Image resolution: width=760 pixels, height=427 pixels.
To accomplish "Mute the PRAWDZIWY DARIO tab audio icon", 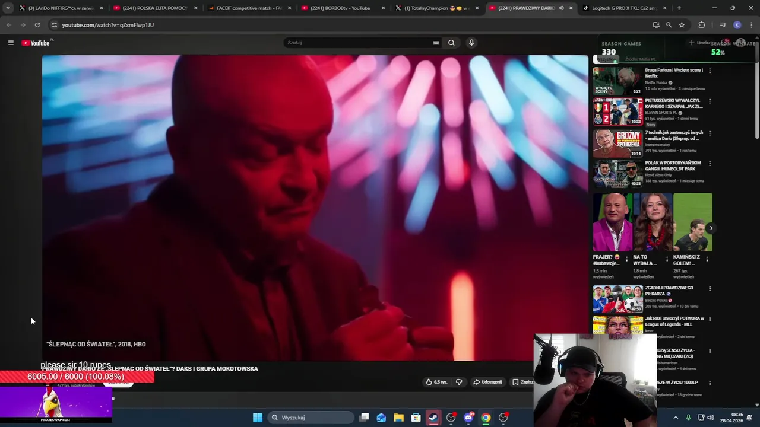I will pos(561,8).
